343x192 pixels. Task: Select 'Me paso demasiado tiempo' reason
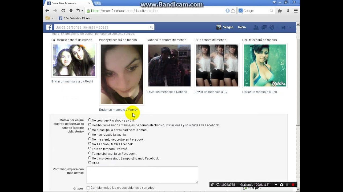click(90, 158)
